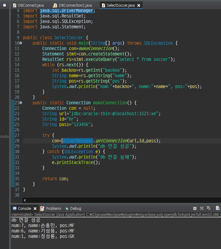Click 'return con;' on line 35

(x=55, y=179)
